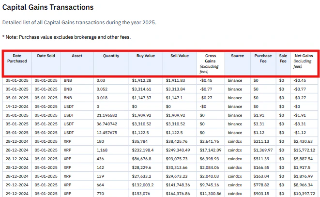The height and width of the screenshot is (197, 320).
Task: Click the purchase date 19-12-2024
Action: pos(17,106)
